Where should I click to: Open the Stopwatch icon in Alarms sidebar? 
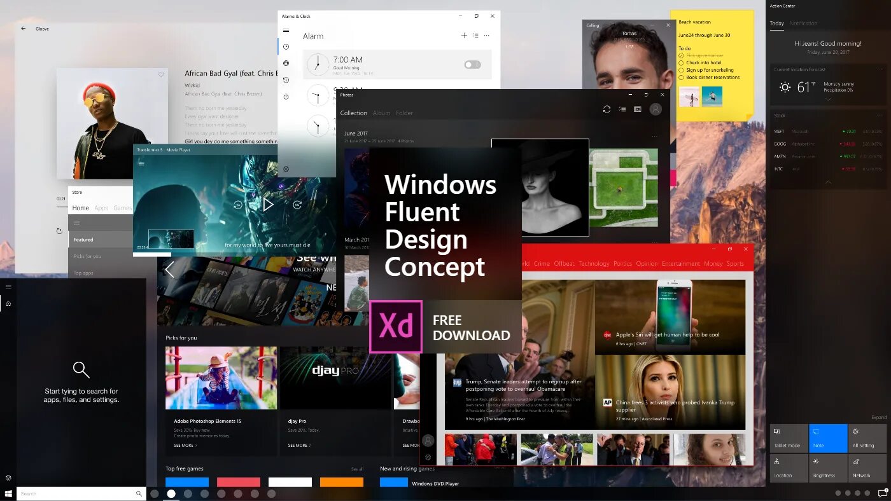286,97
